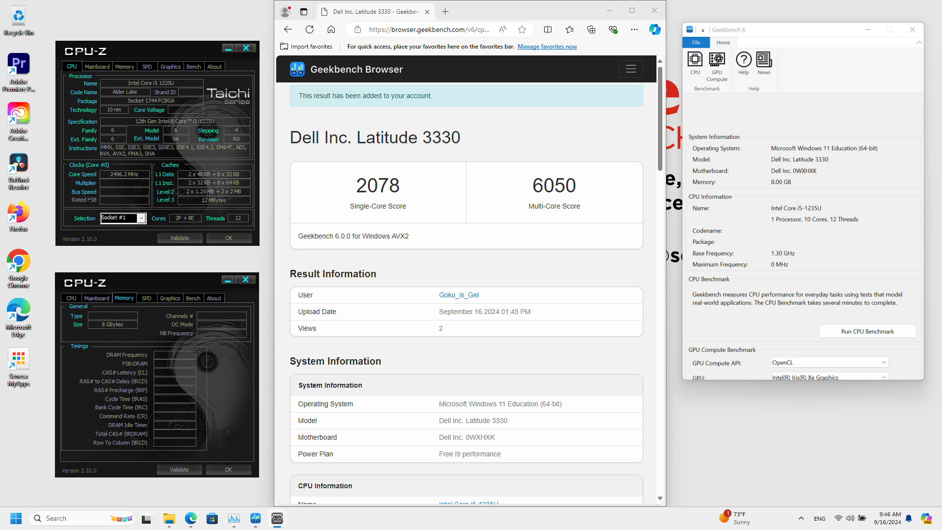Go to the Edge home page
942x530 pixels.
click(x=331, y=29)
